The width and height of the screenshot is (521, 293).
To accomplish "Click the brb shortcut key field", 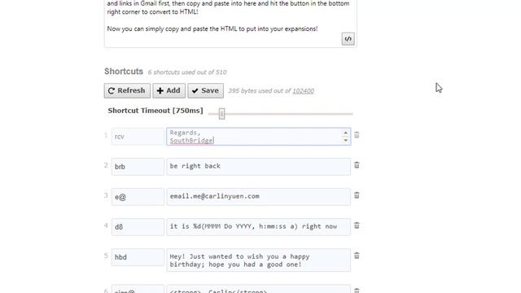I will [x=138, y=166].
